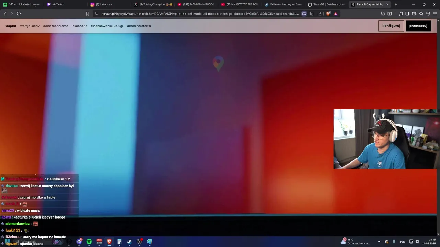Open site information icon beside the URL
Image resolution: width=440 pixels, height=247 pixels.
96,14
